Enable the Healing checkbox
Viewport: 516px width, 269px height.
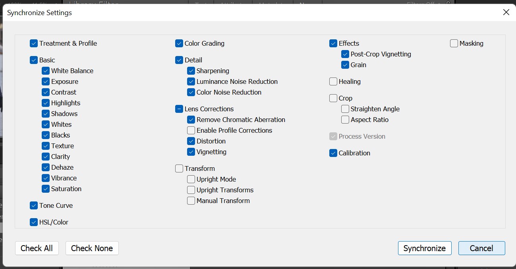[x=333, y=81]
